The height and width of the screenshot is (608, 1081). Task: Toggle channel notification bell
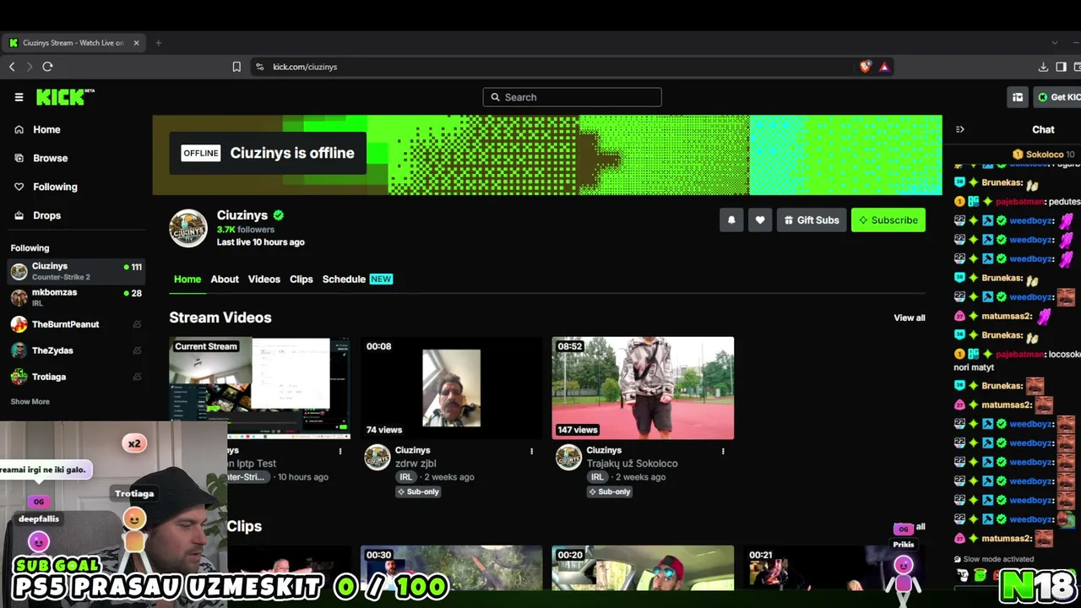tap(731, 220)
